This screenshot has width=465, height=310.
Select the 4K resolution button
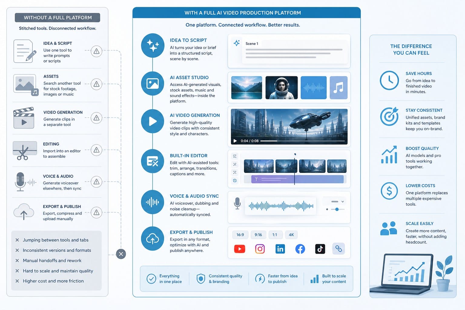point(291,235)
